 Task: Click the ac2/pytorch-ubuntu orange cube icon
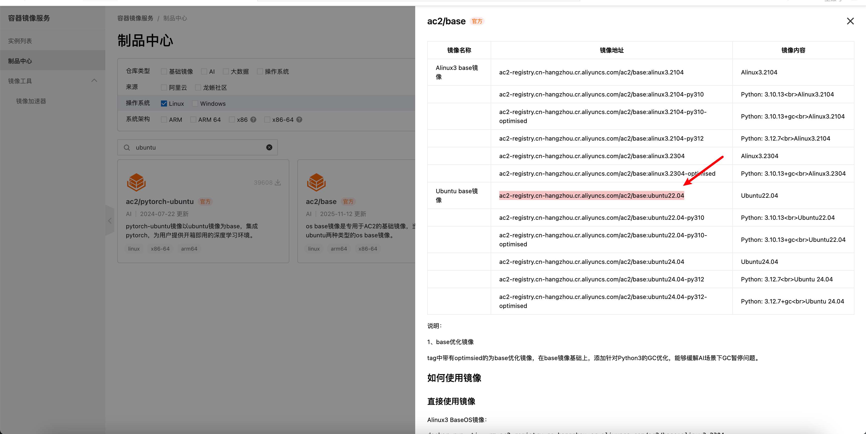click(x=136, y=182)
